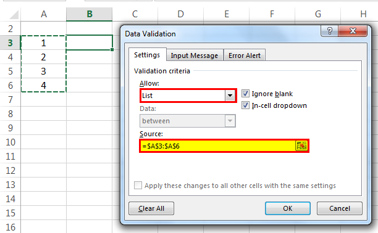This screenshot has height=233, width=378.
Task: Select row 7 header
Action: pyautogui.click(x=10, y=100)
